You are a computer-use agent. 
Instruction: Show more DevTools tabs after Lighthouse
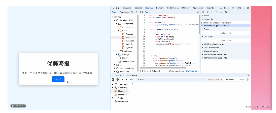click(x=233, y=8)
